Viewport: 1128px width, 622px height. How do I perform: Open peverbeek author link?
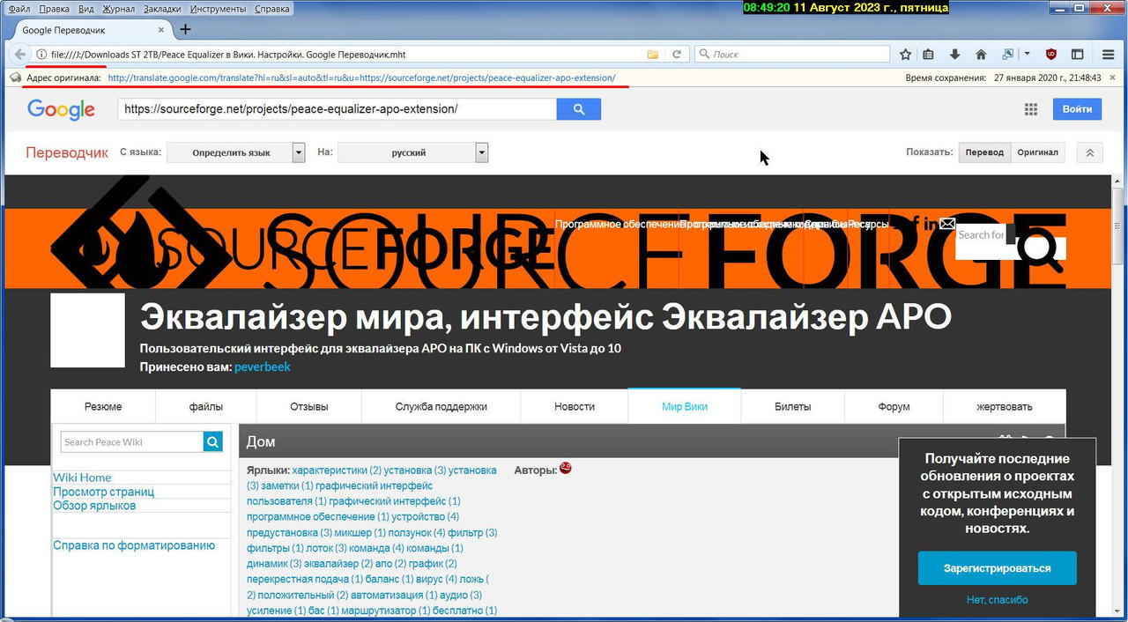262,367
